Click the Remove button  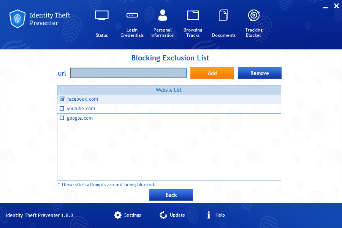coord(260,73)
